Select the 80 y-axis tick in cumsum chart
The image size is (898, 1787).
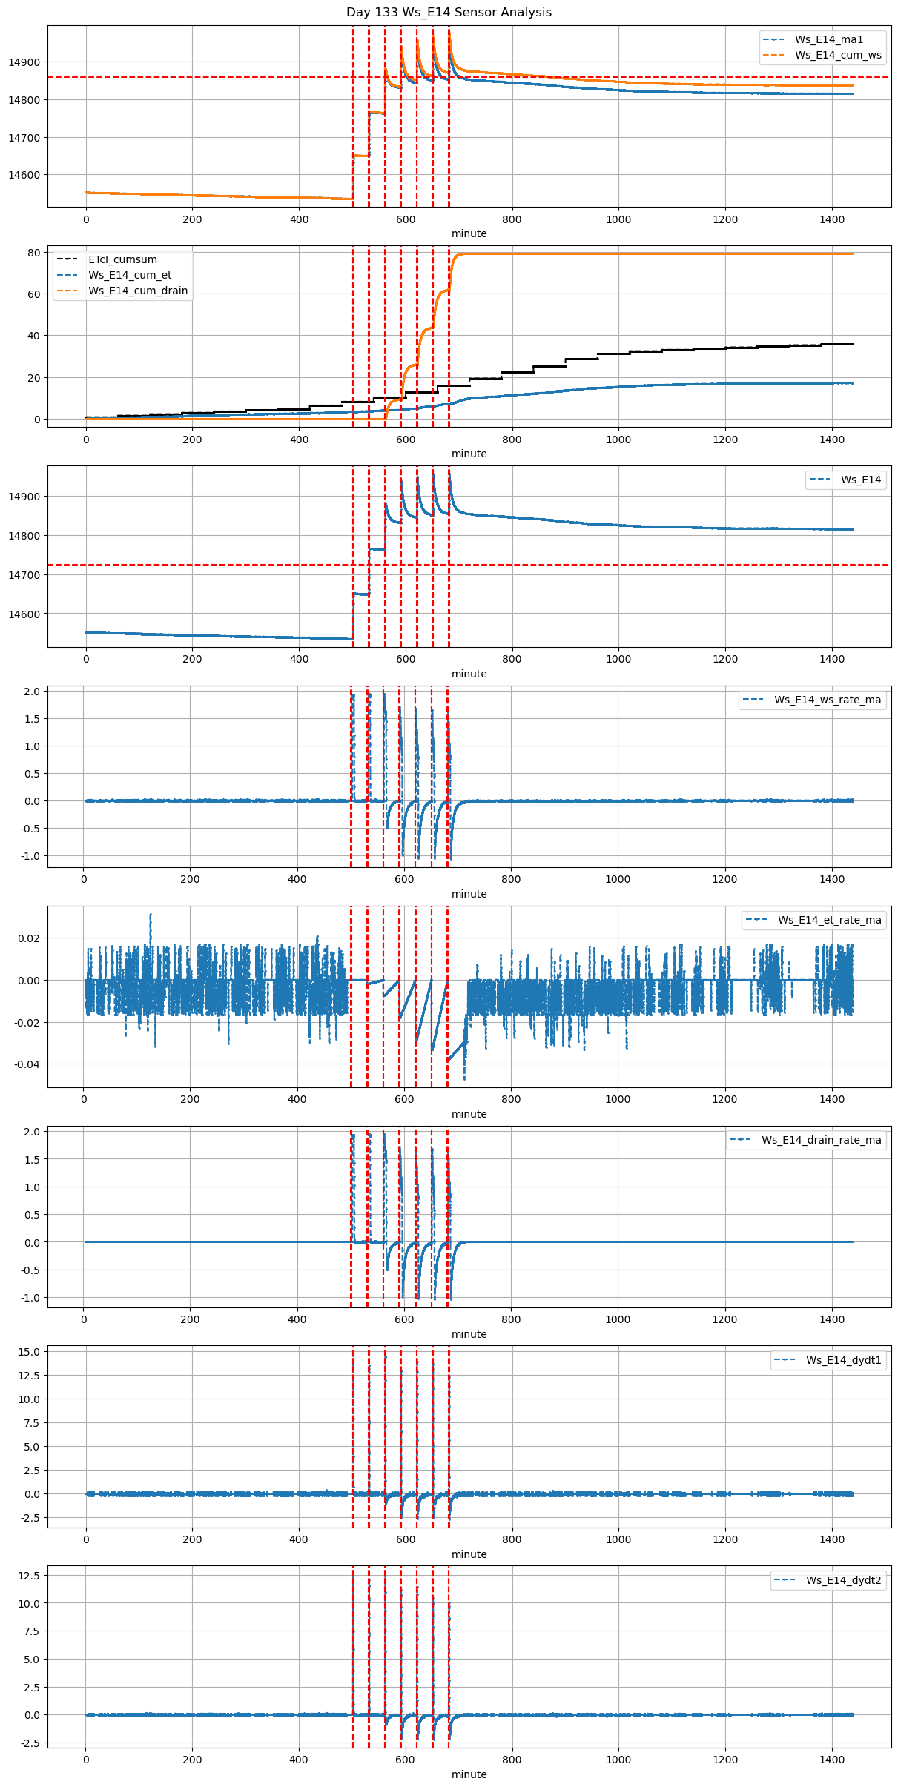coord(34,253)
